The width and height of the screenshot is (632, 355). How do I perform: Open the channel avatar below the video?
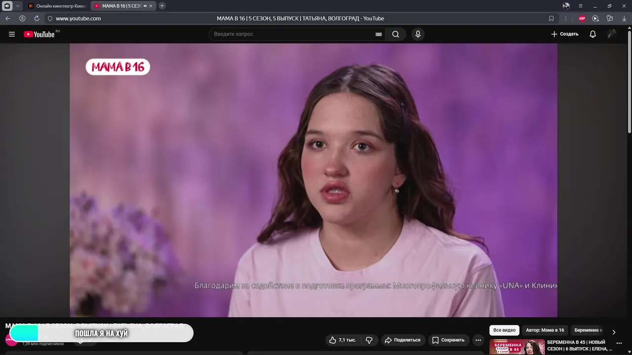click(11, 340)
